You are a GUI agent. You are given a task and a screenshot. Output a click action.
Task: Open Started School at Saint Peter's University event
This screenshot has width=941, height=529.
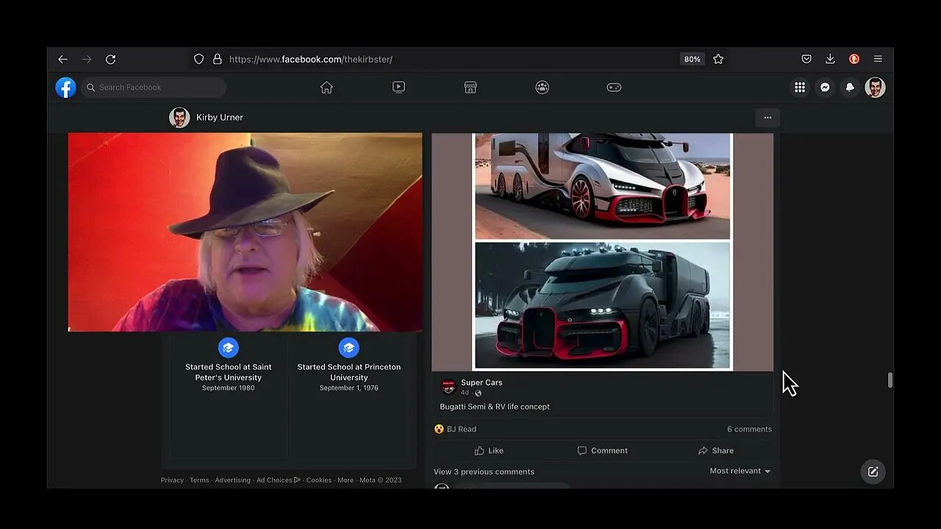229,372
